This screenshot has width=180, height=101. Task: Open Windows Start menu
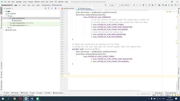[3, 98]
